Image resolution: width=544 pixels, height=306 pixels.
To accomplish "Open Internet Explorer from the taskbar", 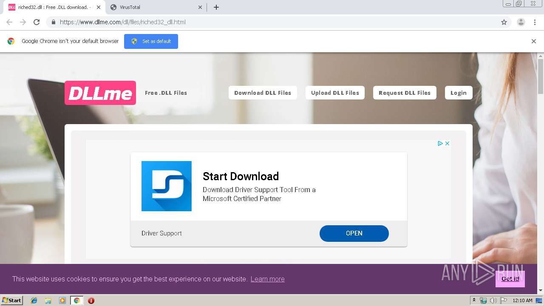I will coord(34,300).
